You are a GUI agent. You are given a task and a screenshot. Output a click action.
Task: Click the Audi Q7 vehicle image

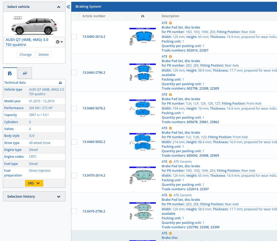click(x=34, y=25)
